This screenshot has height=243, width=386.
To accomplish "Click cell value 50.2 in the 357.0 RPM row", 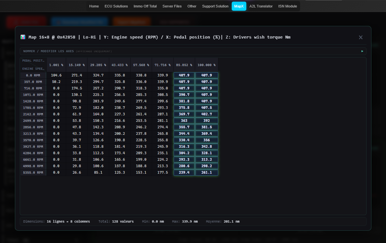I will click(56, 82).
